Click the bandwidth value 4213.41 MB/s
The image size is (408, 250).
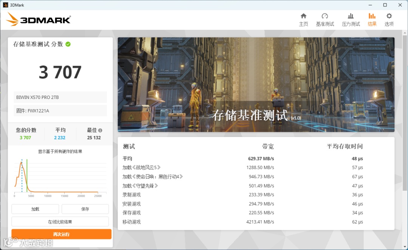click(260, 222)
